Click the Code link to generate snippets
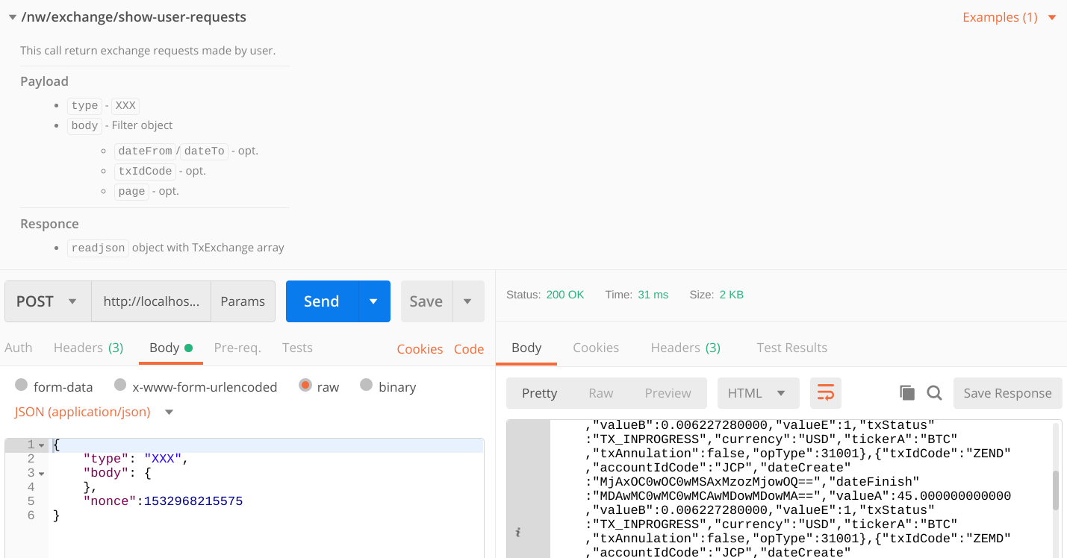The width and height of the screenshot is (1067, 558). coord(469,348)
